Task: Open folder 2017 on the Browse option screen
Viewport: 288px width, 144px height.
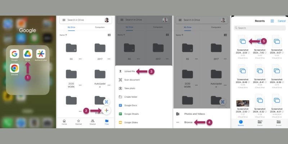Action: [216, 48]
